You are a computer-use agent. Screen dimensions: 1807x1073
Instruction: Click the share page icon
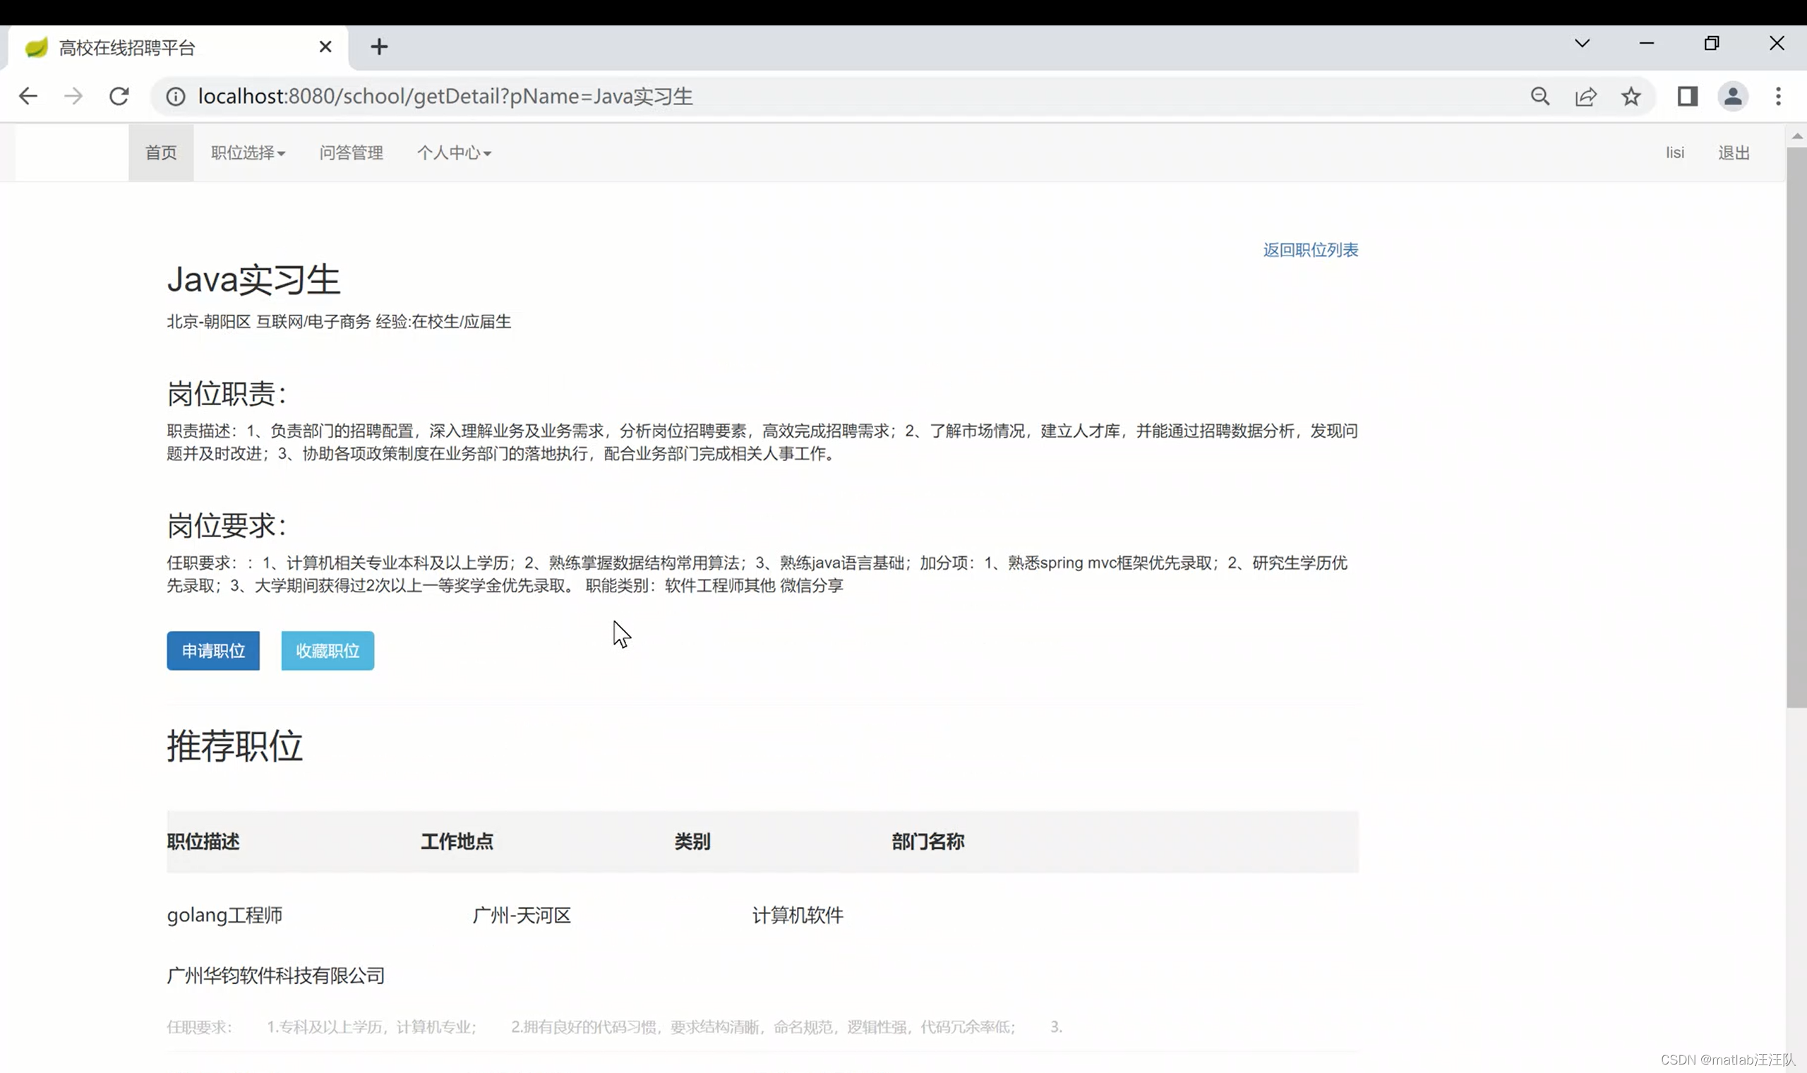(x=1585, y=96)
